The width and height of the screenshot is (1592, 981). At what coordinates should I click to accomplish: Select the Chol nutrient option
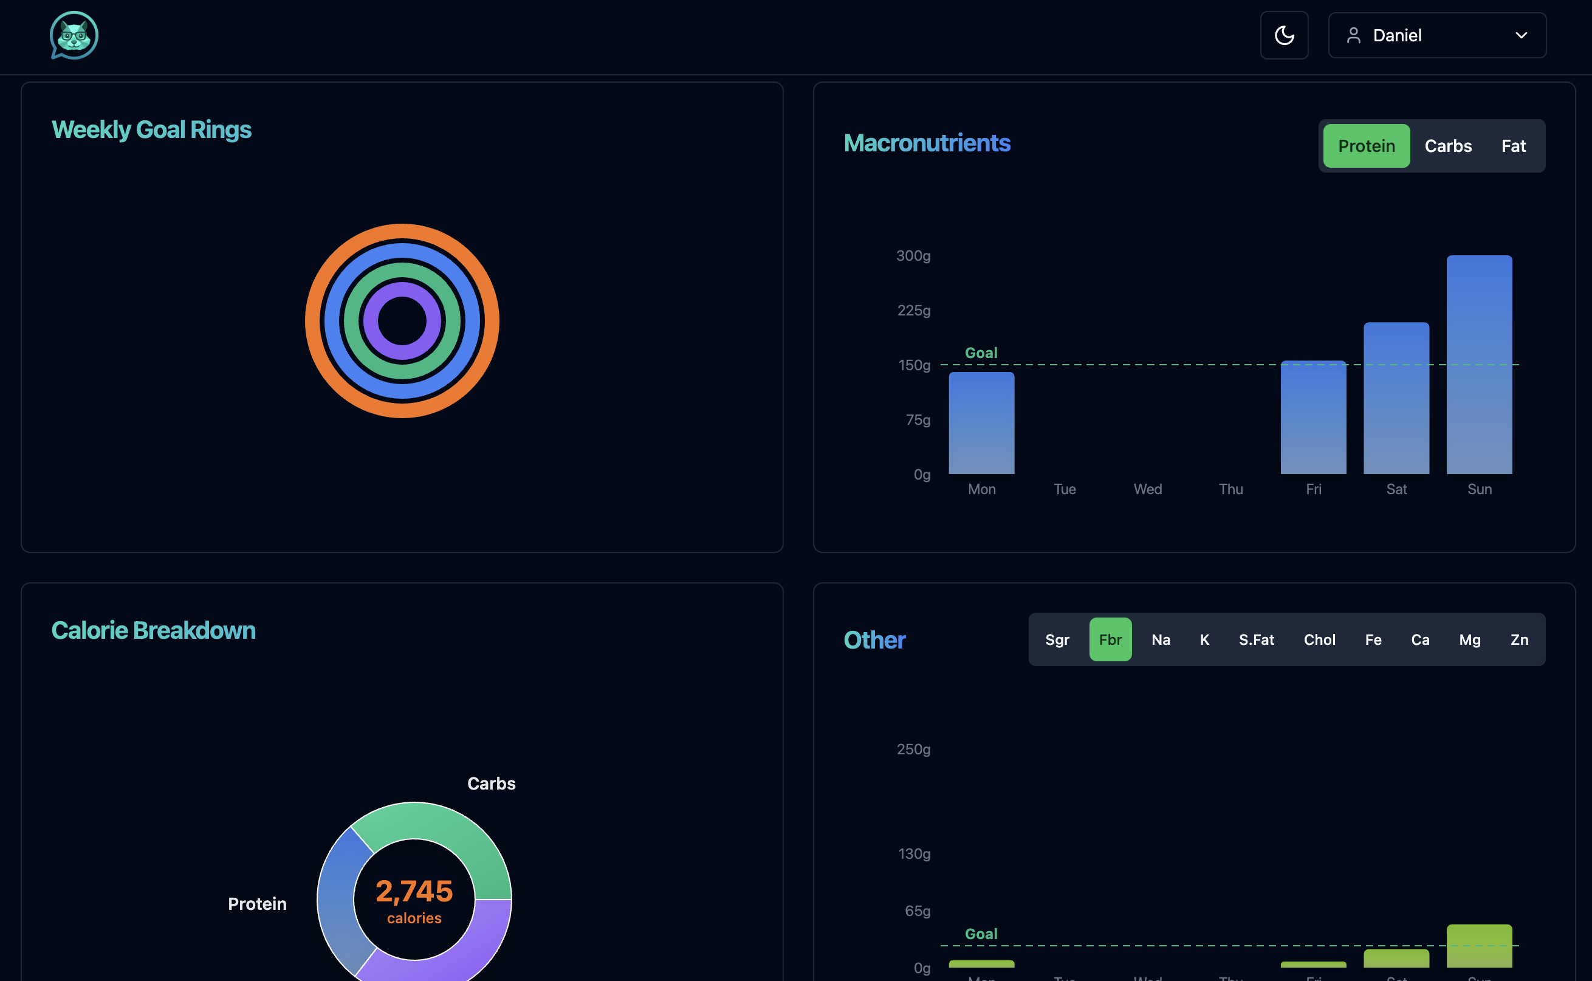(1319, 640)
